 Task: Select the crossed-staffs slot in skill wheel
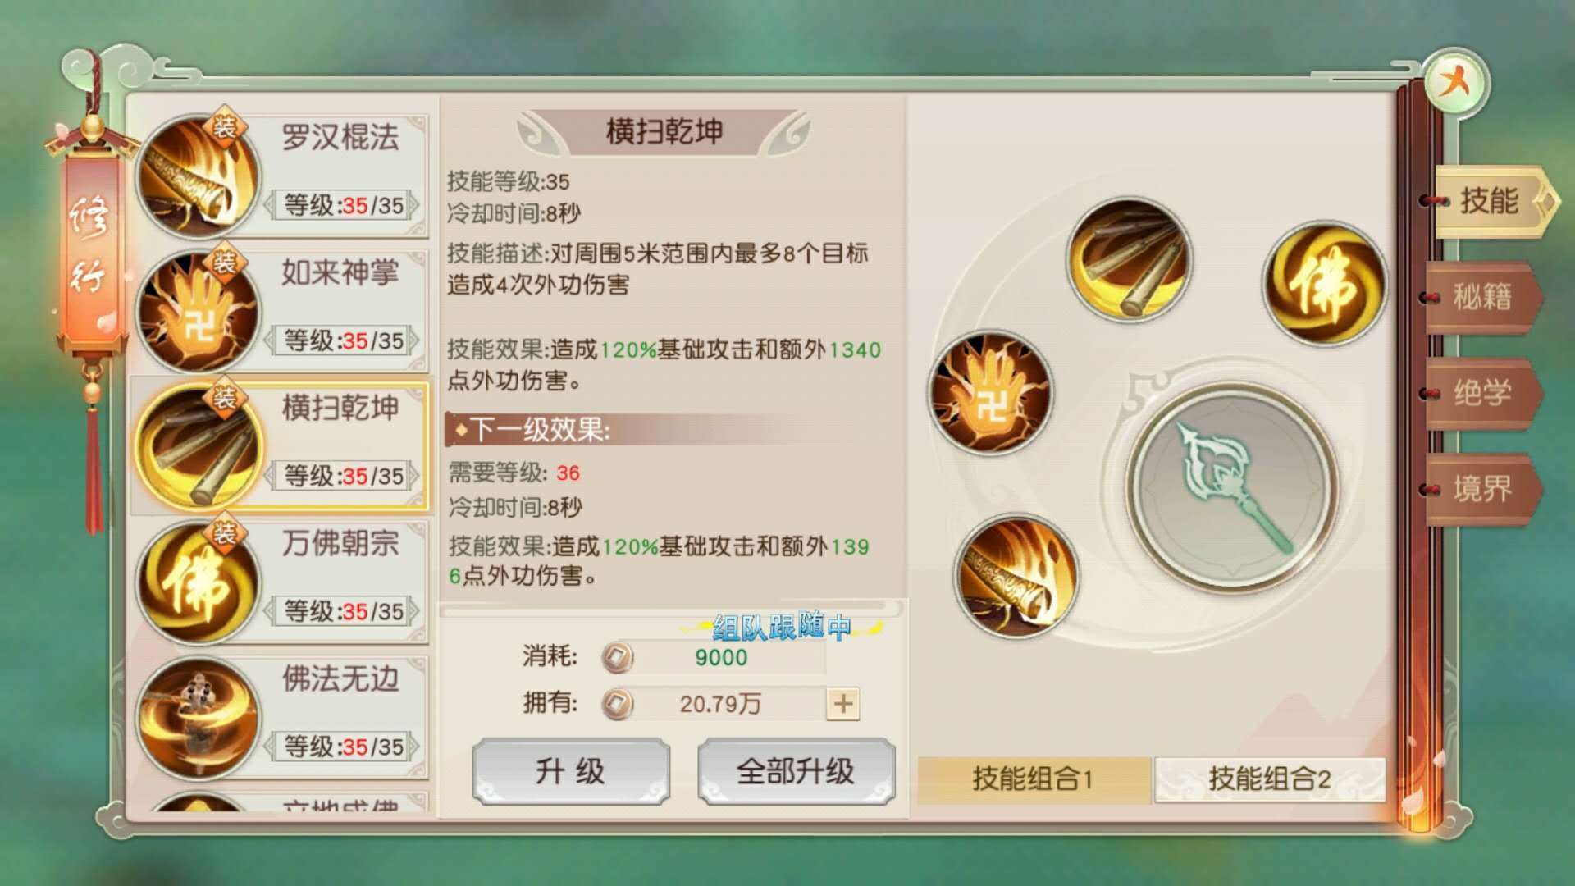click(x=1129, y=259)
